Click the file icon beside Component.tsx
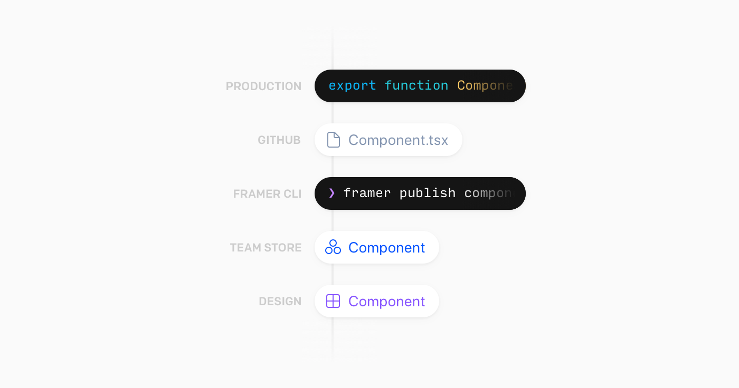 [334, 140]
